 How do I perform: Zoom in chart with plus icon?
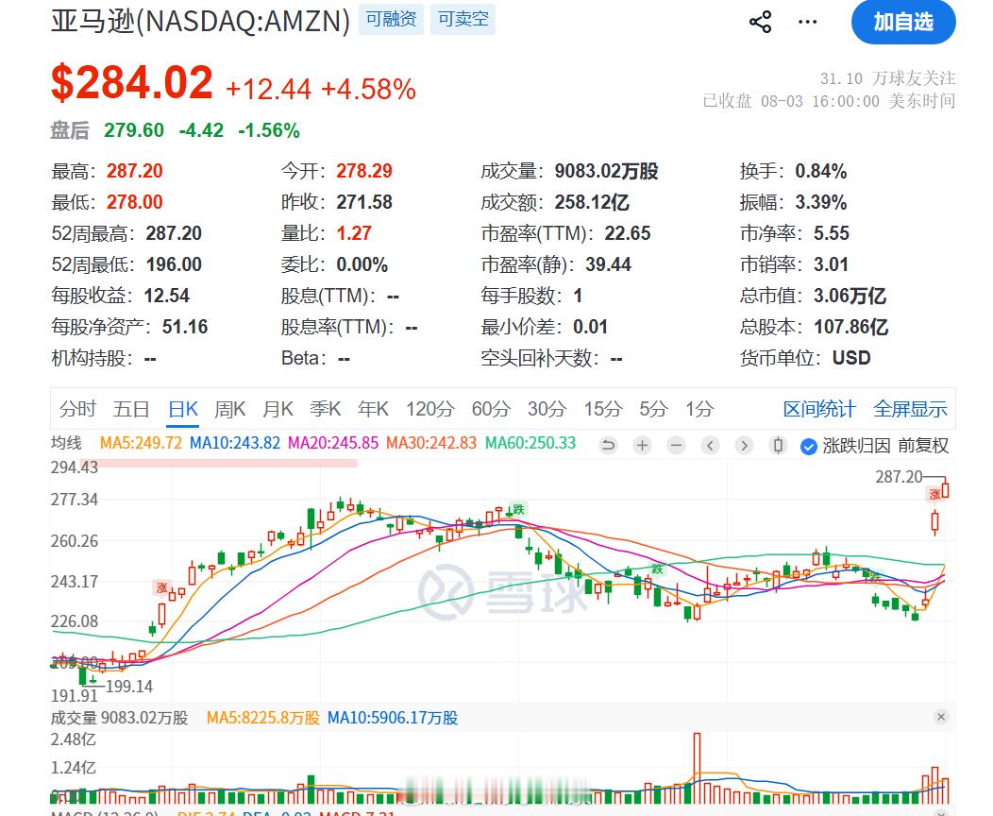click(642, 446)
